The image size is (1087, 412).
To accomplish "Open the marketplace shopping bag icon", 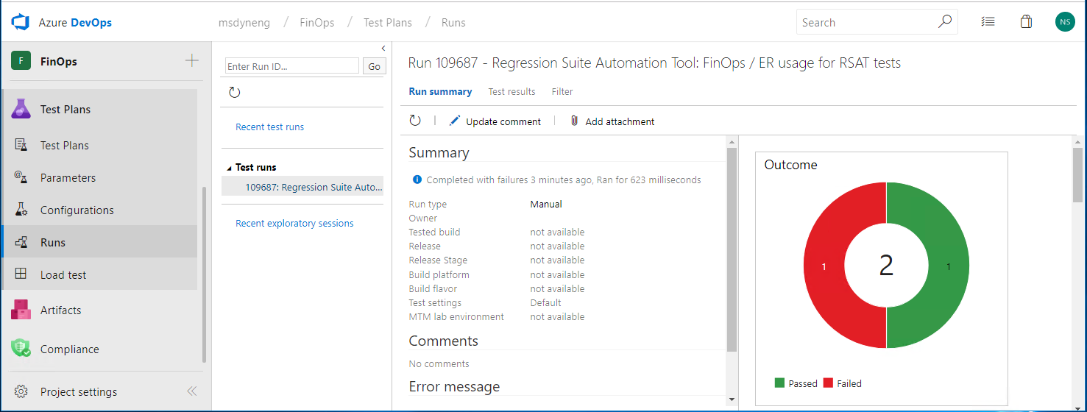I will [1026, 22].
